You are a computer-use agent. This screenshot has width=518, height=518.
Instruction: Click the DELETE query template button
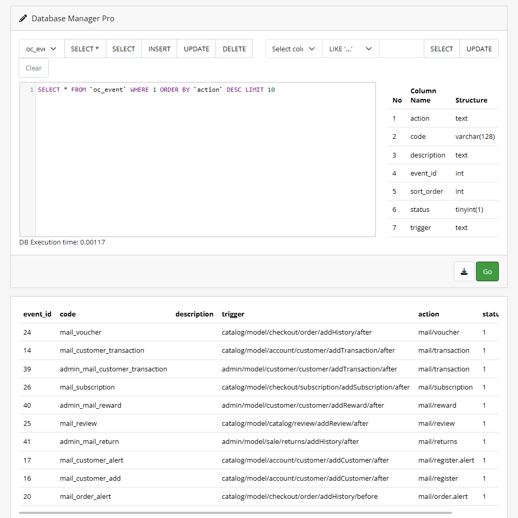tap(234, 49)
